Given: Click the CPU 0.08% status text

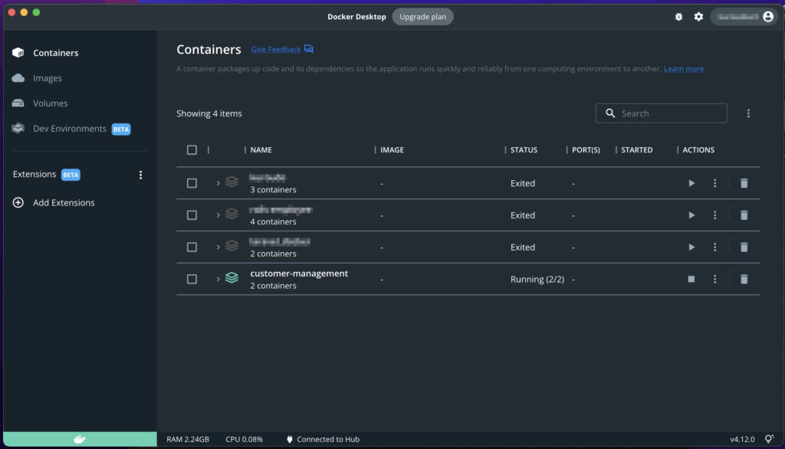Looking at the screenshot, I should tap(244, 439).
